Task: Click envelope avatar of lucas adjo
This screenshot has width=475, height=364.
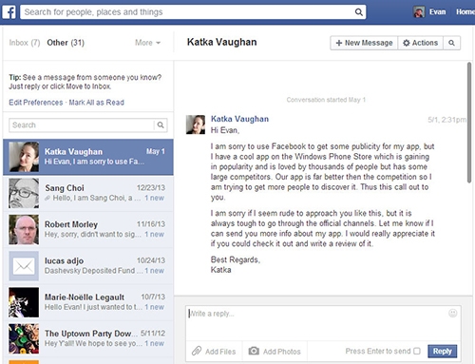Action: click(24, 266)
